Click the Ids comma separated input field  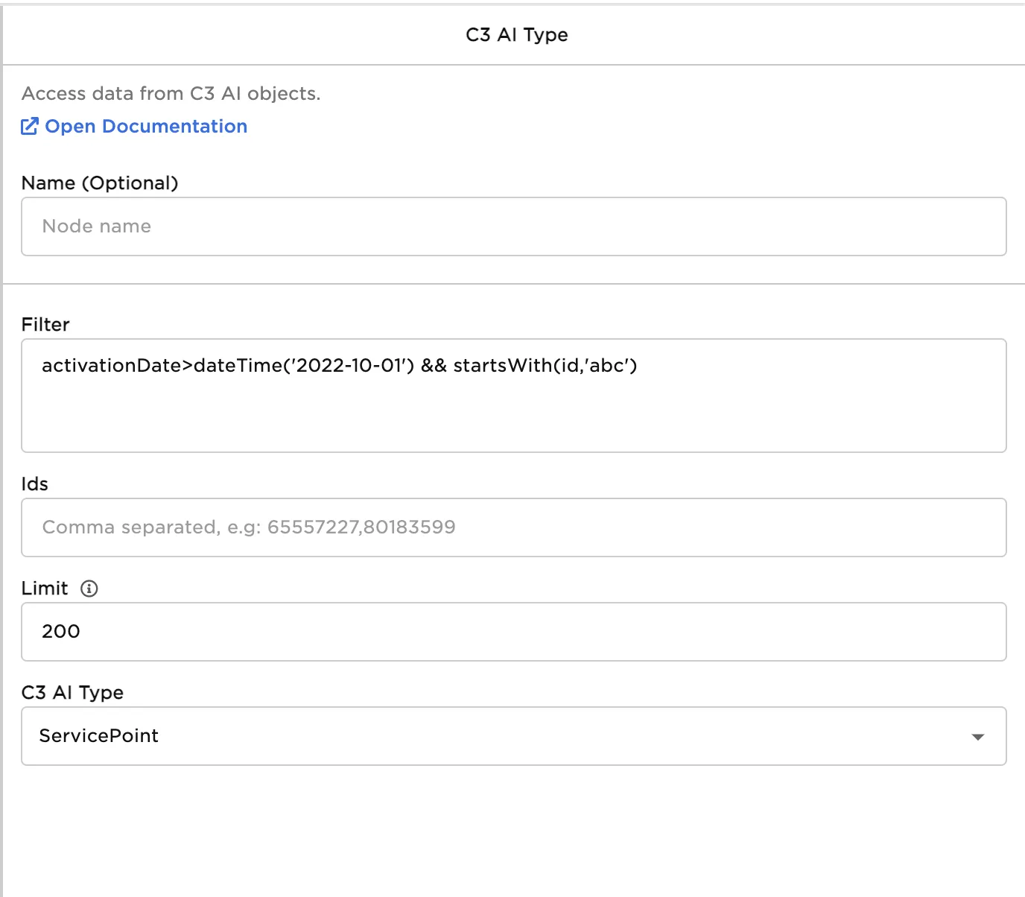tap(513, 527)
